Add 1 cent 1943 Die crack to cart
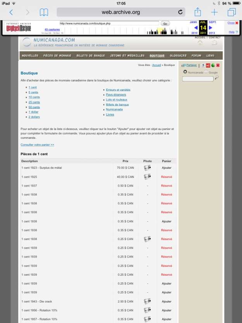 click(166, 301)
